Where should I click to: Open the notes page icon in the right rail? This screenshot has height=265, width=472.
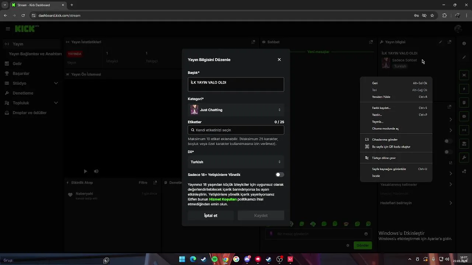tap(464, 103)
